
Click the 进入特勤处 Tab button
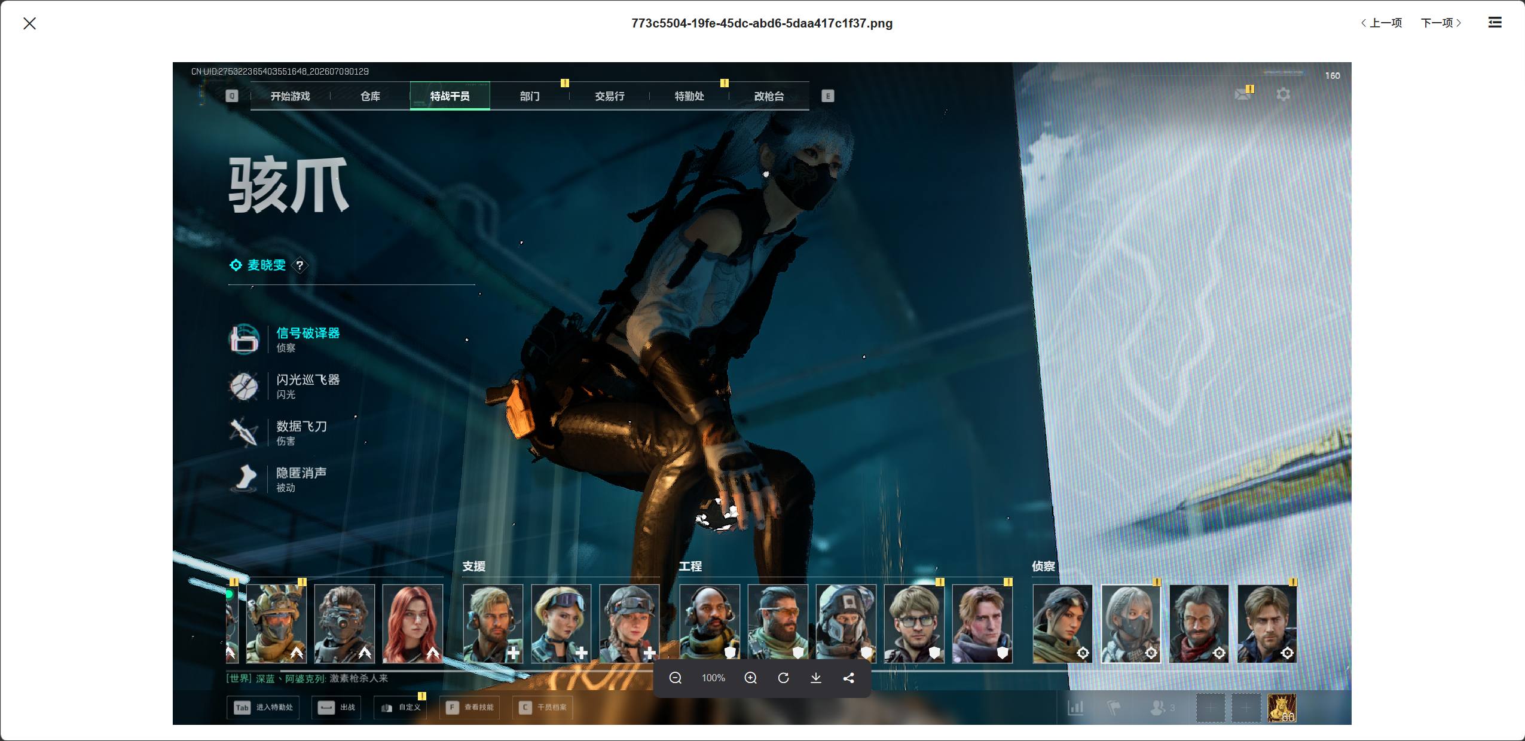pyautogui.click(x=264, y=708)
